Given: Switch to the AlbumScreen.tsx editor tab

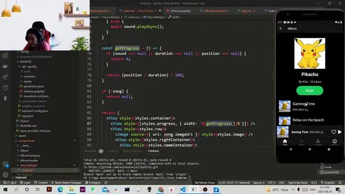Looking at the screenshot, I should 214,11.
